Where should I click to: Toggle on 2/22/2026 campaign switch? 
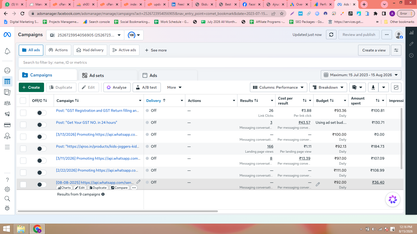click(42, 173)
